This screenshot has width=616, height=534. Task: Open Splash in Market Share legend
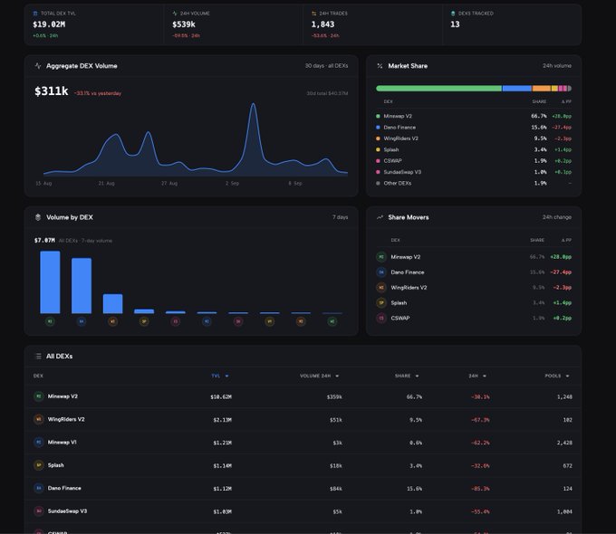391,149
